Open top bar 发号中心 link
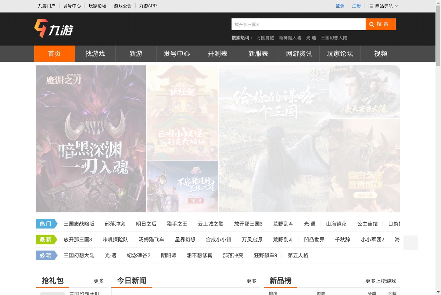441x295 pixels. click(72, 6)
